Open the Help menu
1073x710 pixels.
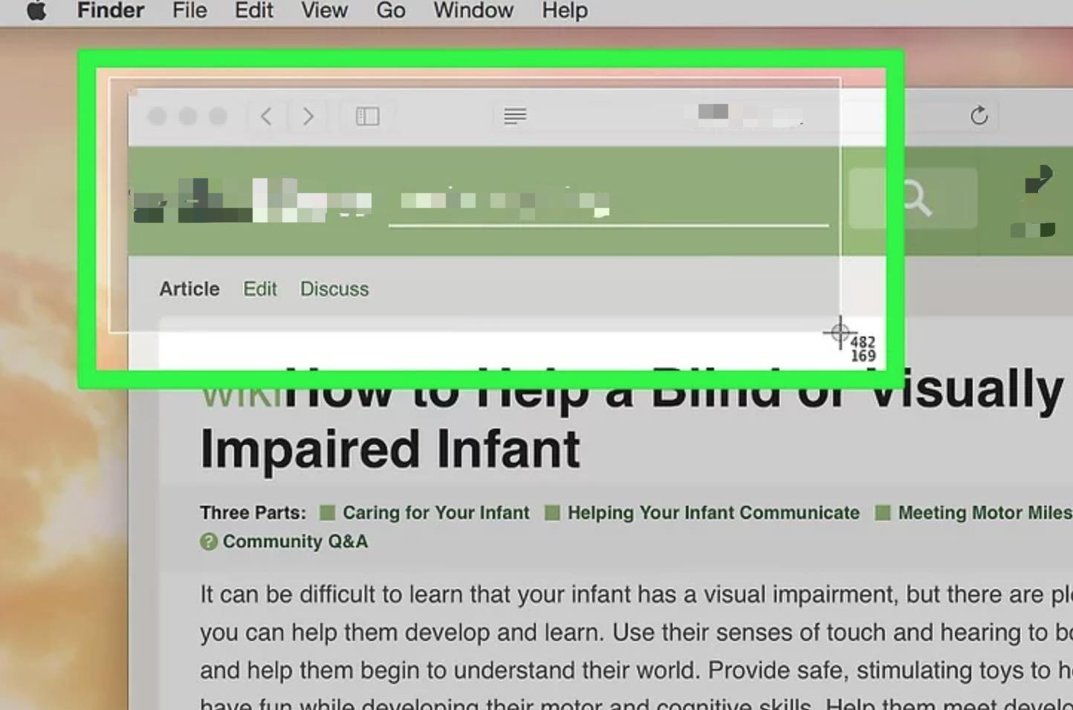564,11
